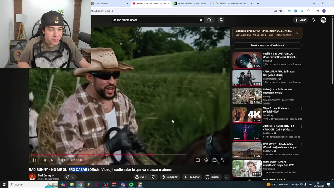This screenshot has width=334, height=188.
Task: Open the YouTube account avatar menu
Action: 323,20
